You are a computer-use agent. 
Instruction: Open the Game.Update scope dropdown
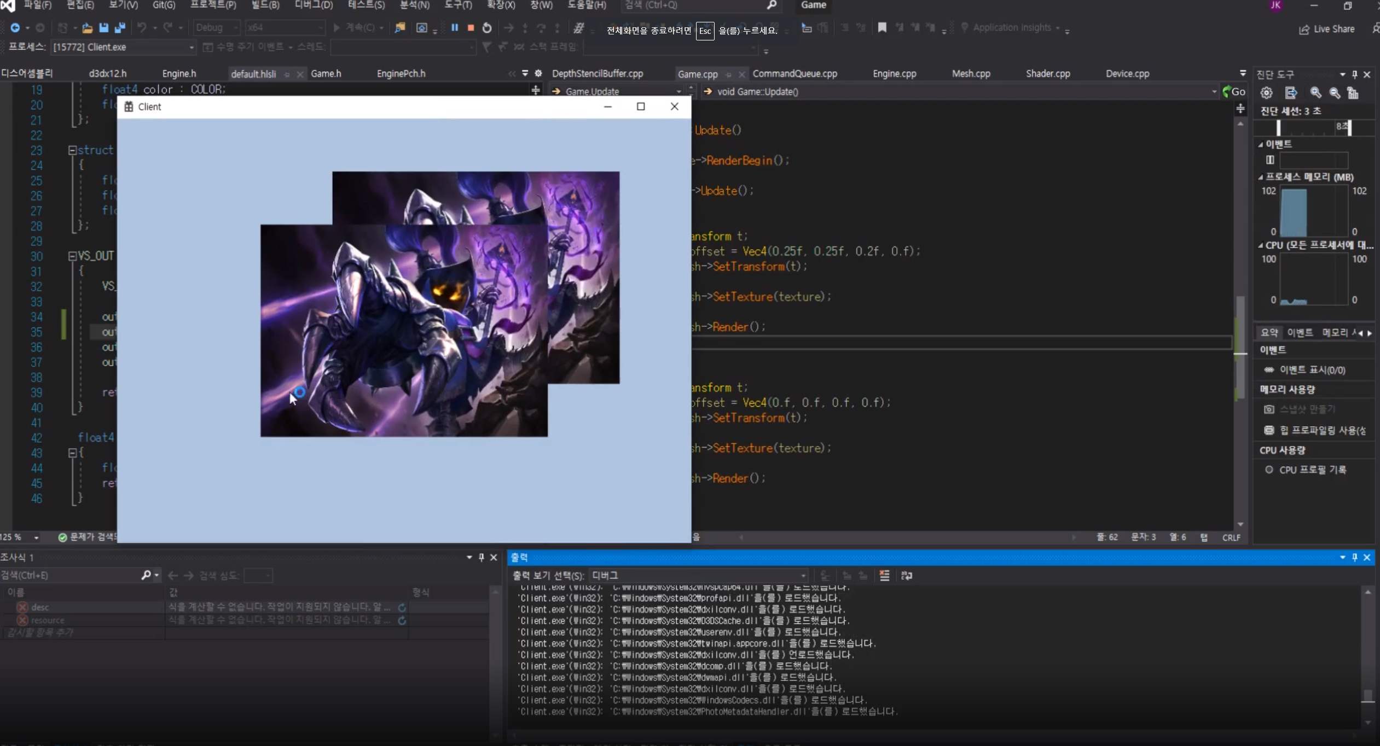[x=617, y=91]
